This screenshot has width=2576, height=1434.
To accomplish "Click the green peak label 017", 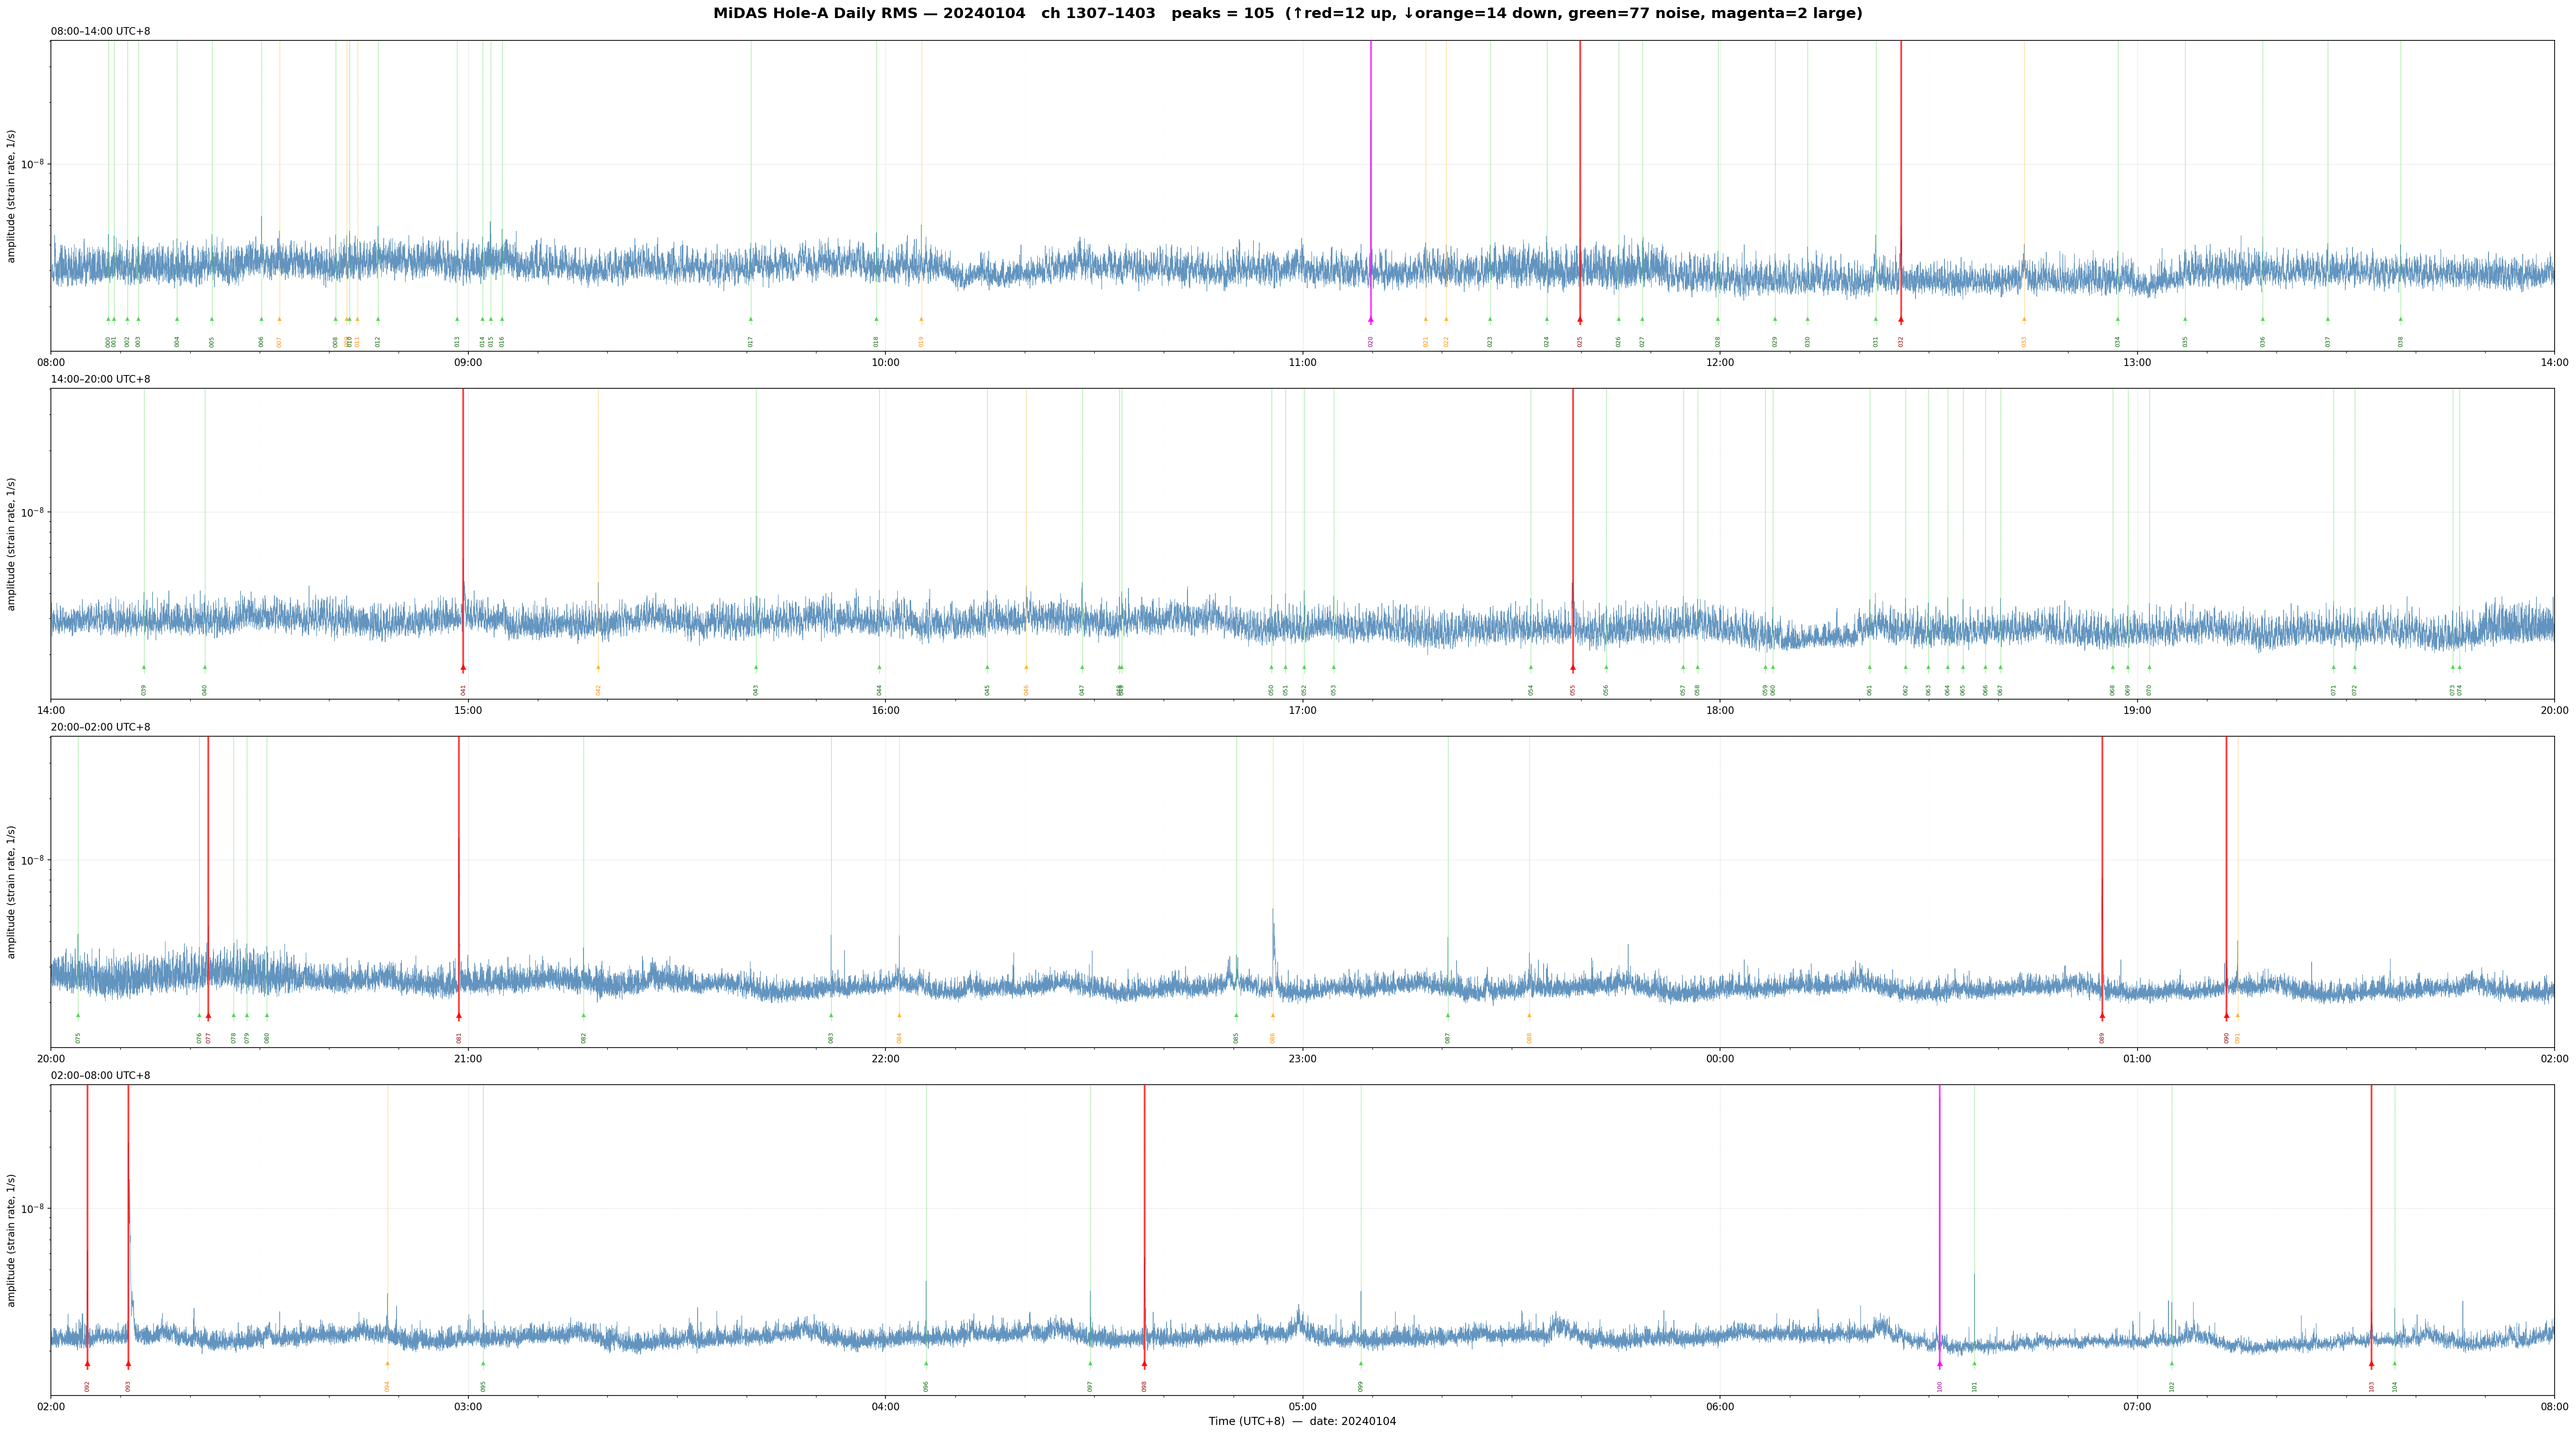I will [x=750, y=341].
